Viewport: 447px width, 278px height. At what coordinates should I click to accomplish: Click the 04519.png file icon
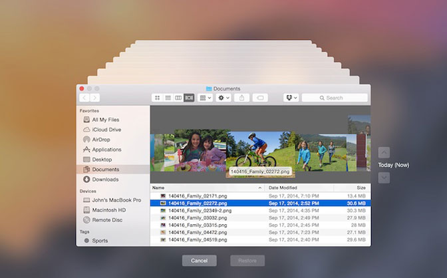click(163, 240)
